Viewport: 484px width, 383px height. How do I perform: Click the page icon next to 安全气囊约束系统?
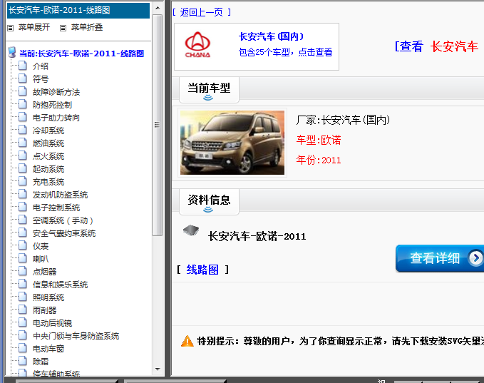click(x=23, y=233)
